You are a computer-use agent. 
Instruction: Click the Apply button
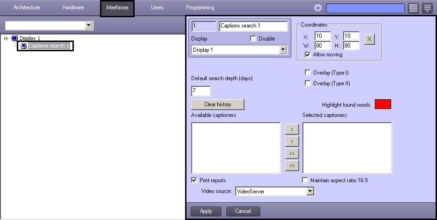tap(206, 211)
